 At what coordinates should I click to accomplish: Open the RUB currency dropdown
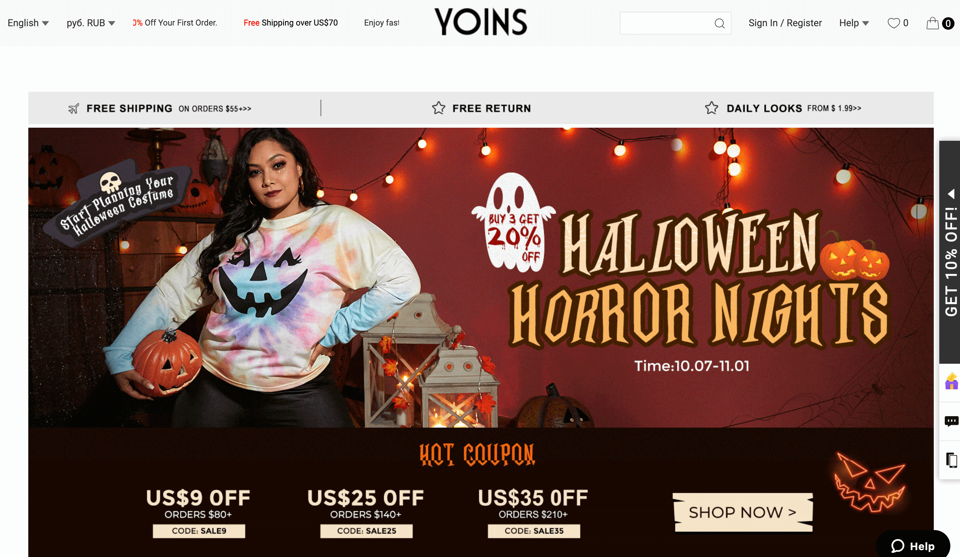click(x=91, y=23)
